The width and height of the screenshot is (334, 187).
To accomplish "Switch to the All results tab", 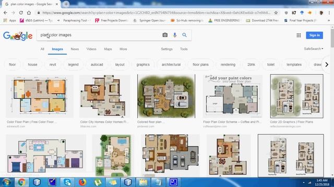I will pos(42,49).
